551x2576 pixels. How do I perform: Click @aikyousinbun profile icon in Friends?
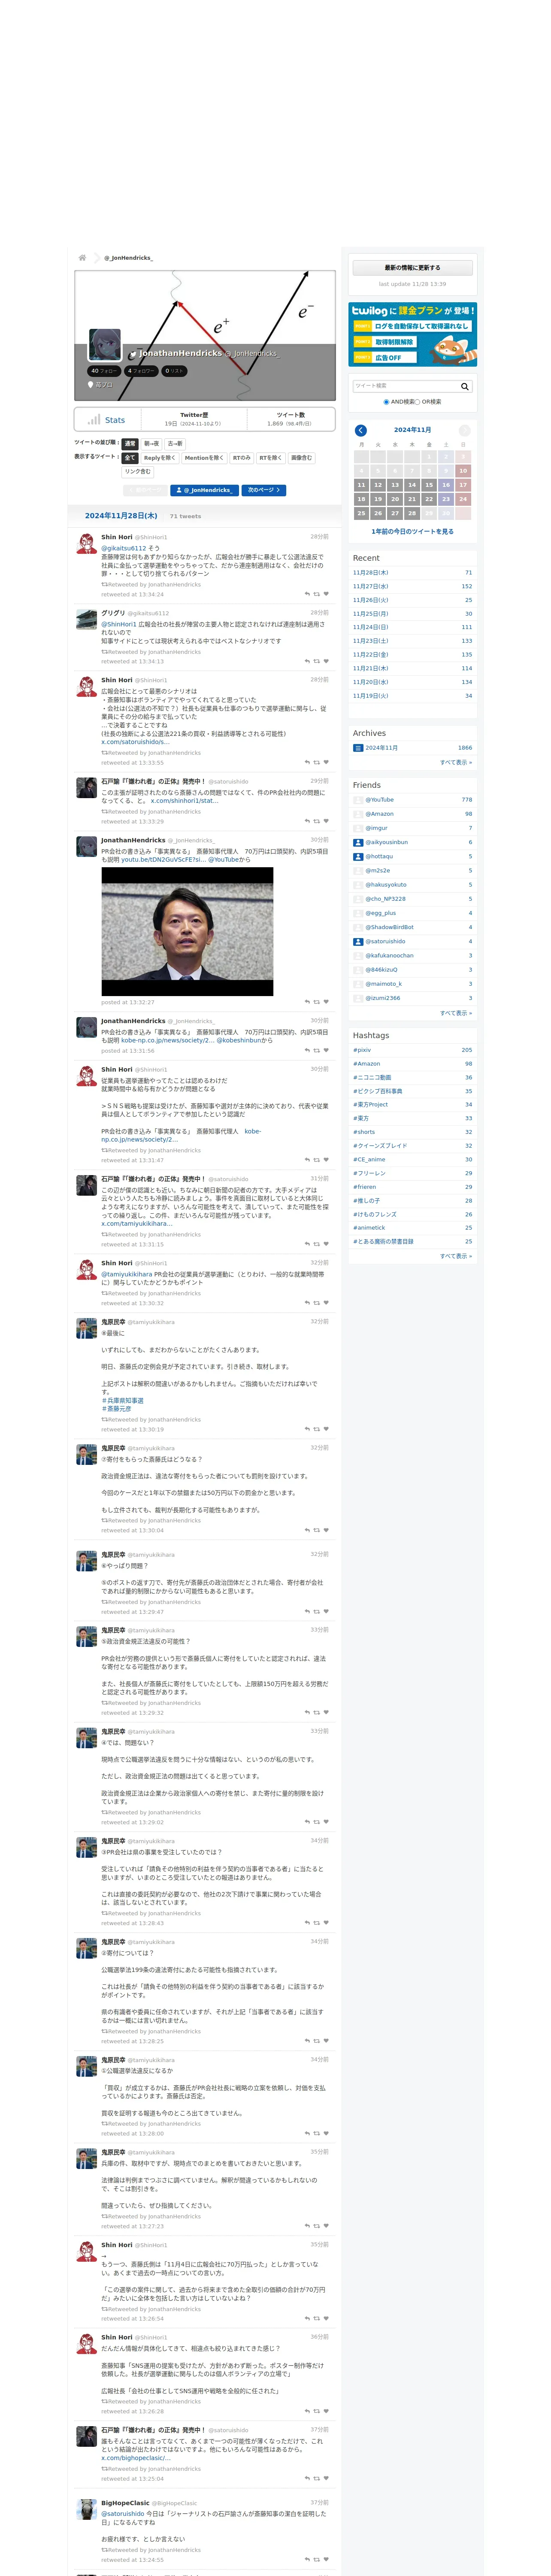point(358,843)
